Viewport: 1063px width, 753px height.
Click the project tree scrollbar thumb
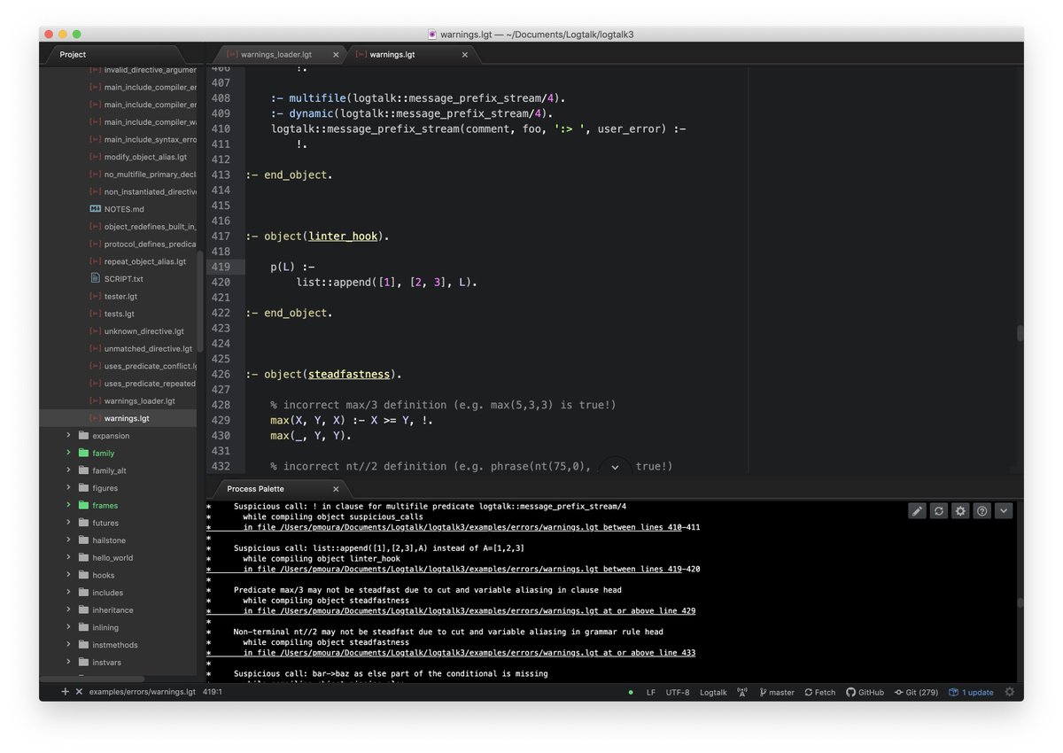200,301
